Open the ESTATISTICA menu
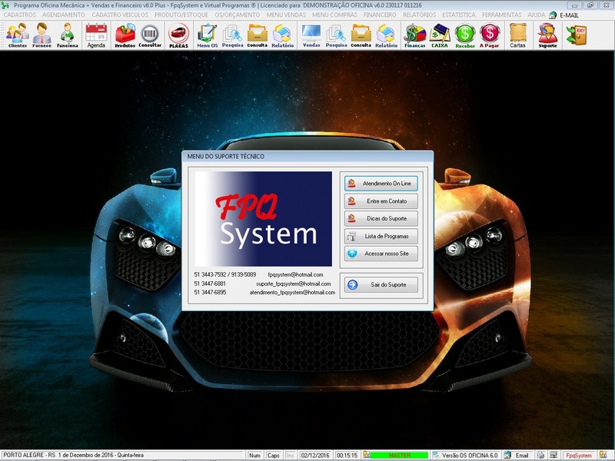The image size is (615, 461). pyautogui.click(x=459, y=15)
